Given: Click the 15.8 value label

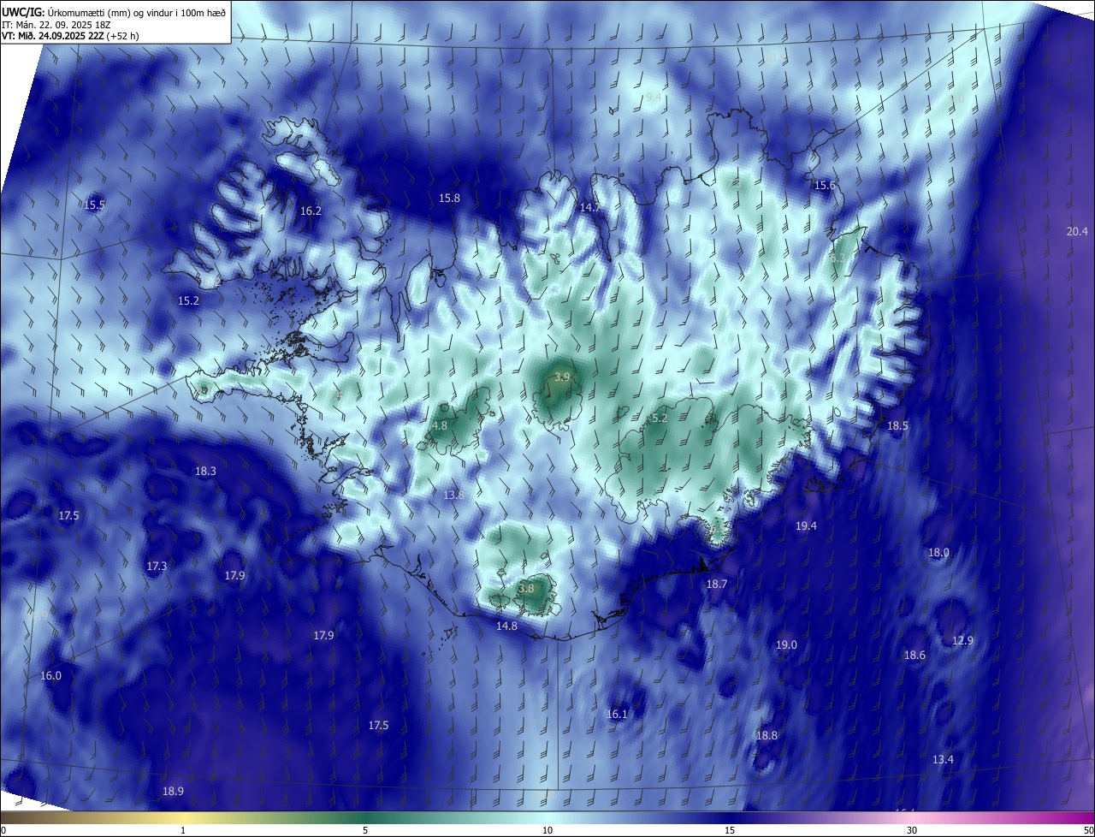Looking at the screenshot, I should pyautogui.click(x=449, y=199).
